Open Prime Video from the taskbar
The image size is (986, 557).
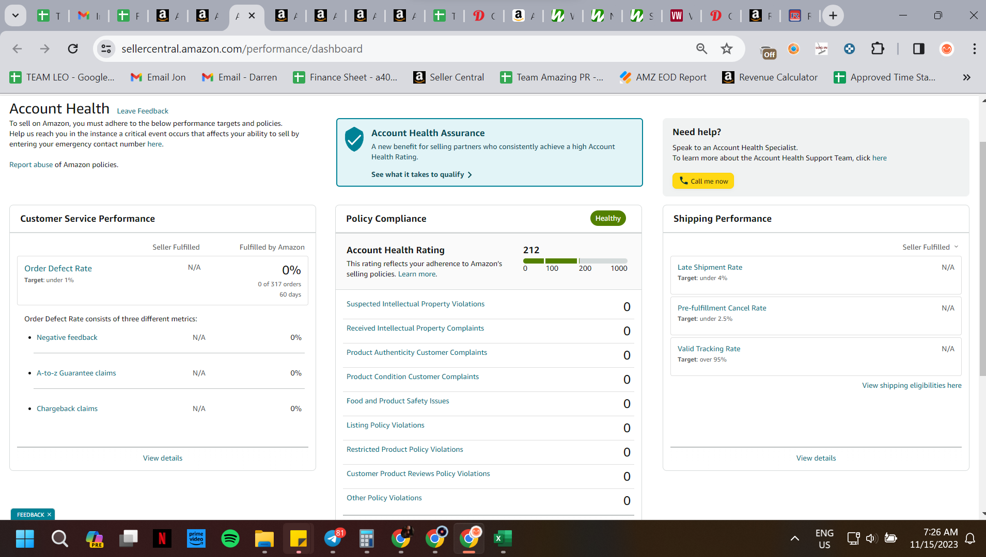[196, 539]
